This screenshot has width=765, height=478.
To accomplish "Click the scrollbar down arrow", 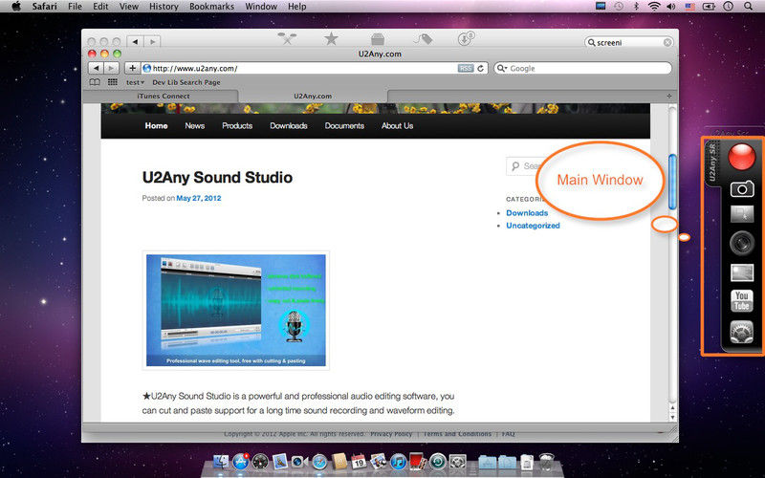I will [672, 418].
